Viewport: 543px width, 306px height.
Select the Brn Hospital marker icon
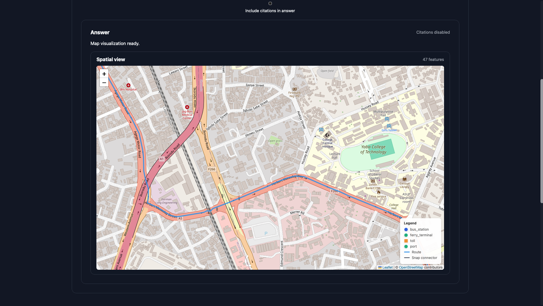pyautogui.click(x=128, y=85)
